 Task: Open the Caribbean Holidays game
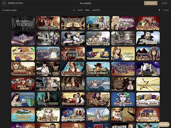[23, 115]
